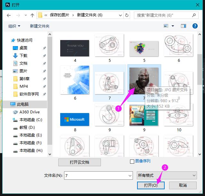The height and width of the screenshot is (196, 205).
Task: Go back to the previous folder
Action: pyautogui.click(x=9, y=15)
